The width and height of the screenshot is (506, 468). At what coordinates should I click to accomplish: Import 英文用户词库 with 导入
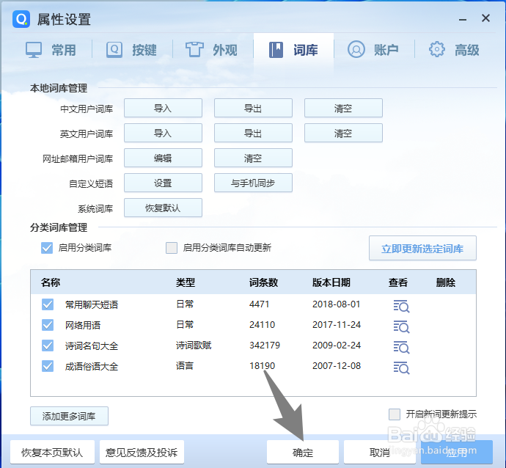(x=163, y=133)
